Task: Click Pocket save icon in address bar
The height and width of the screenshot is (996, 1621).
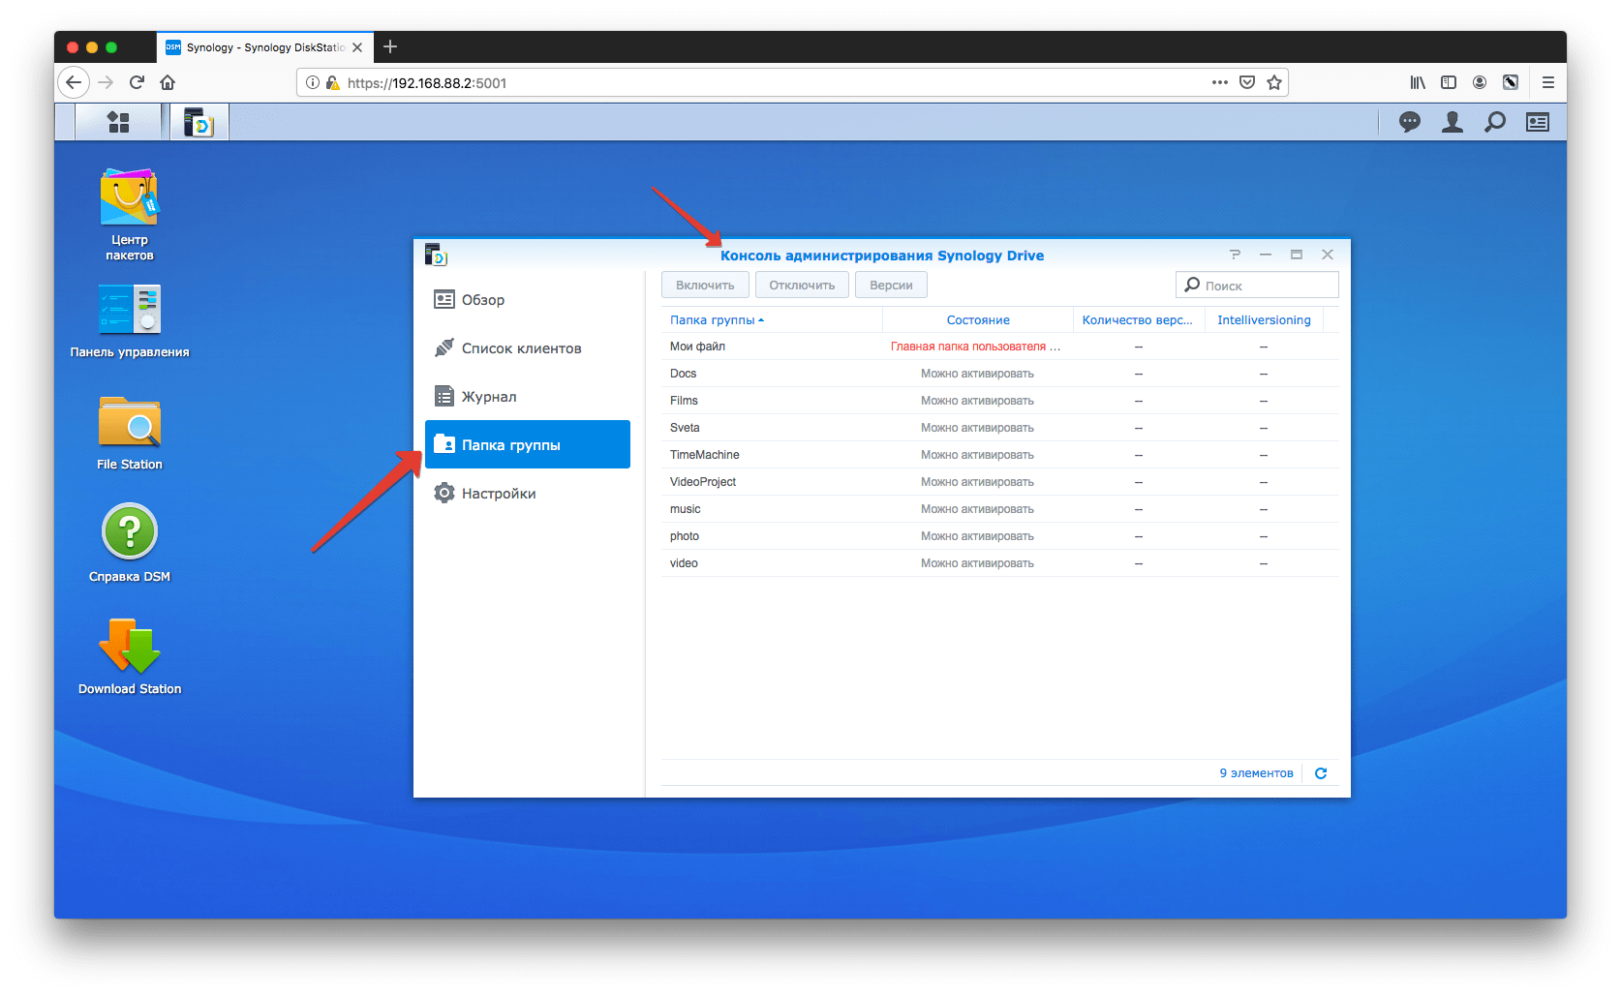Action: coord(1247,82)
